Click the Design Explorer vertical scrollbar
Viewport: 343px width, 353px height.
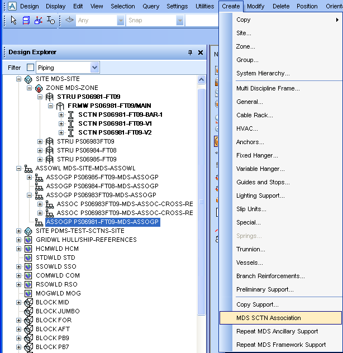(202, 168)
